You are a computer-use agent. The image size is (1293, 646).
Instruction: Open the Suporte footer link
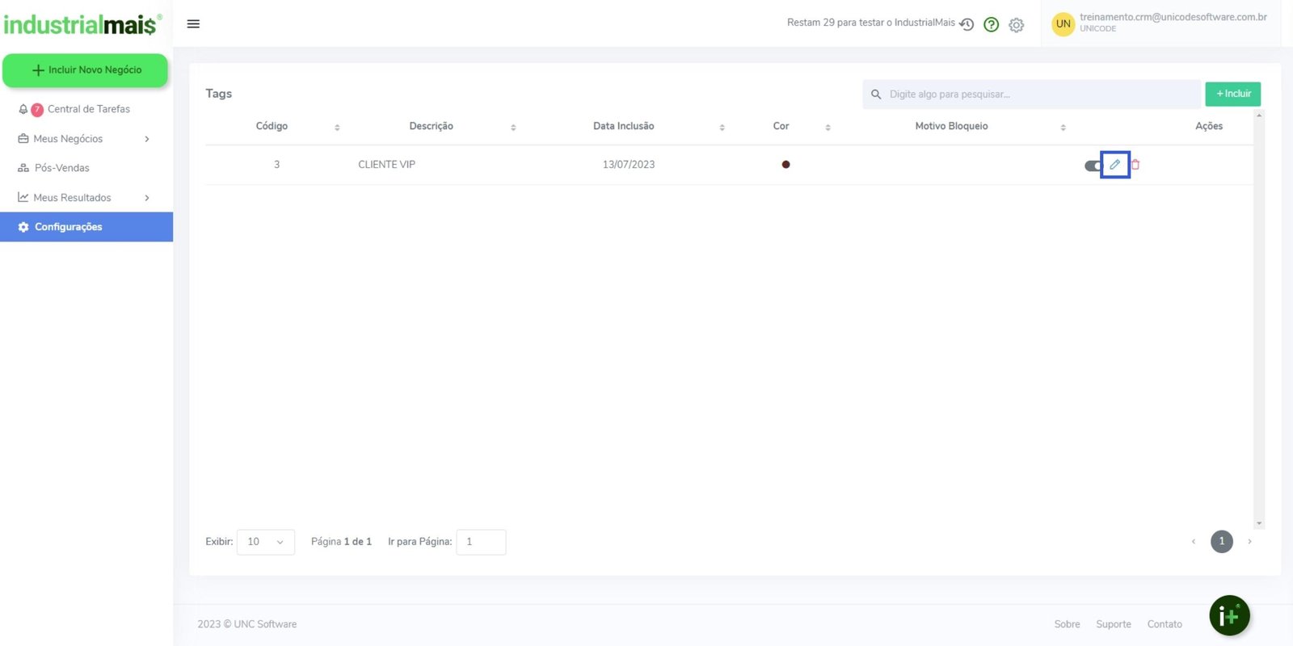coord(1113,624)
